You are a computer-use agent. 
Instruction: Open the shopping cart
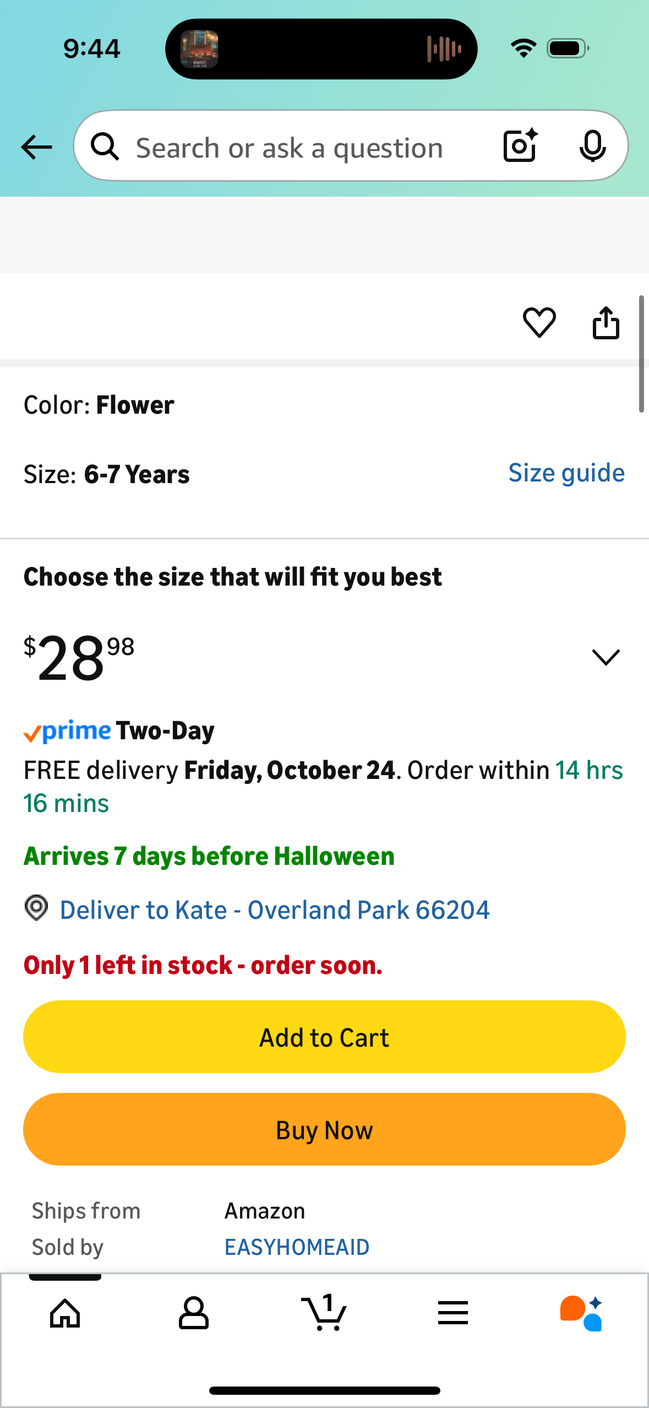click(324, 1313)
